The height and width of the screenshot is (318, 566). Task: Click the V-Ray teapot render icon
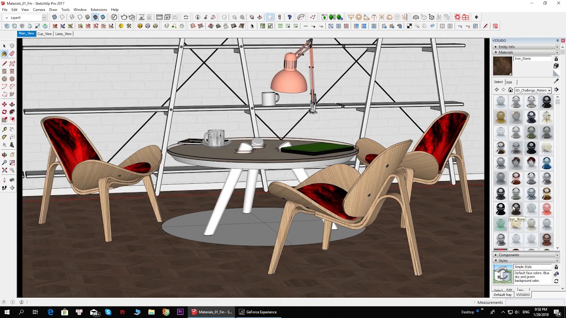click(x=124, y=17)
